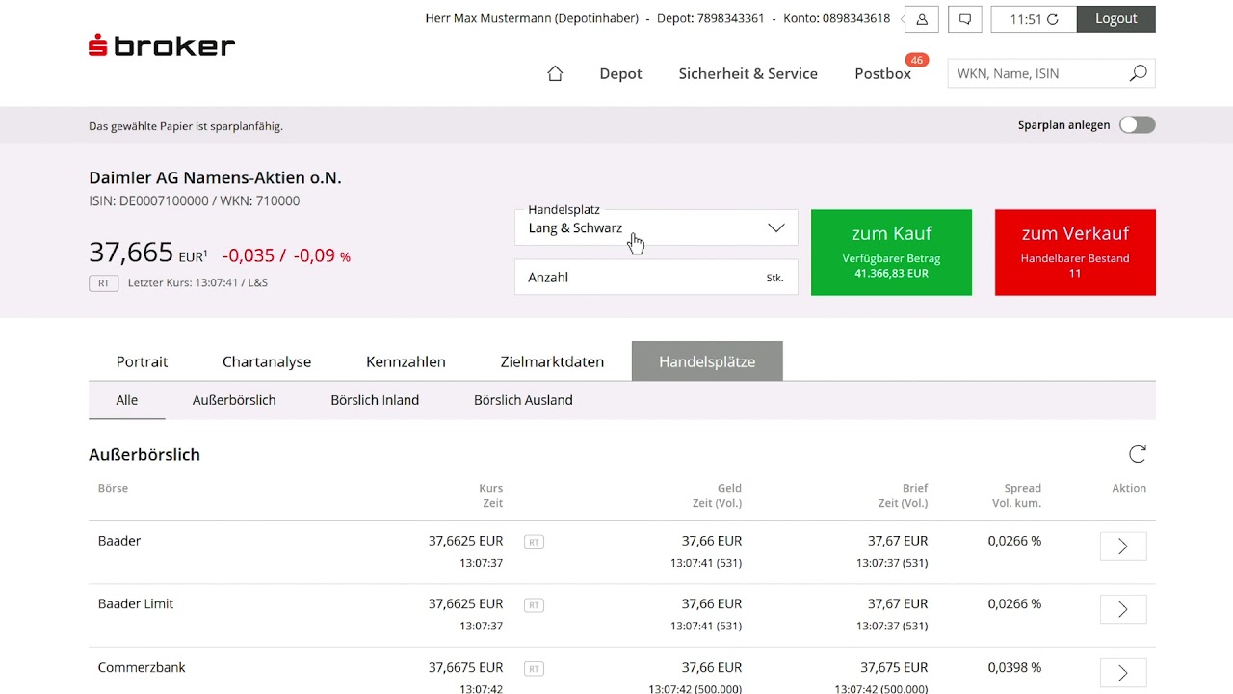Open Postbox notification badge 46
The height and width of the screenshot is (694, 1233).
916,60
